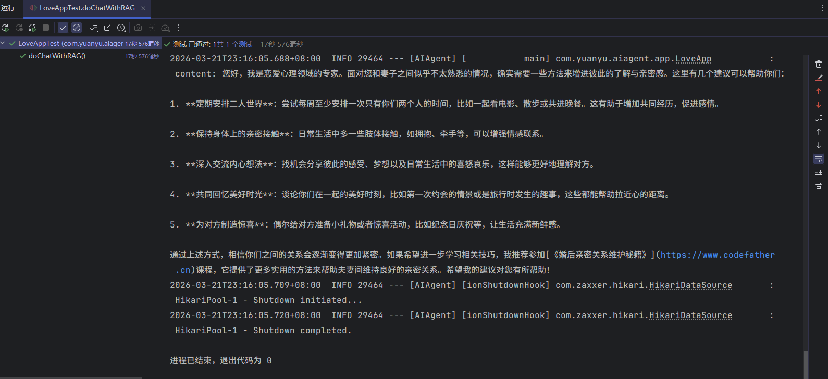Open test history clock dropdown
This screenshot has width=828, height=379.
click(x=121, y=28)
